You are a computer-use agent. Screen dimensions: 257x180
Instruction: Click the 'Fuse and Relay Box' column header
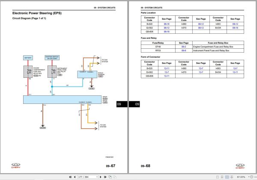[x=218, y=43]
